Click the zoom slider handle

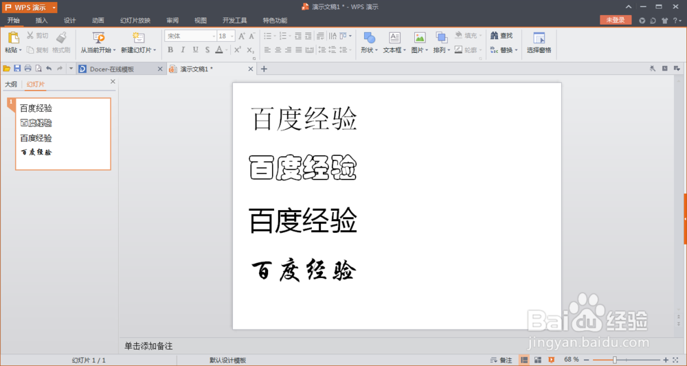pos(615,360)
